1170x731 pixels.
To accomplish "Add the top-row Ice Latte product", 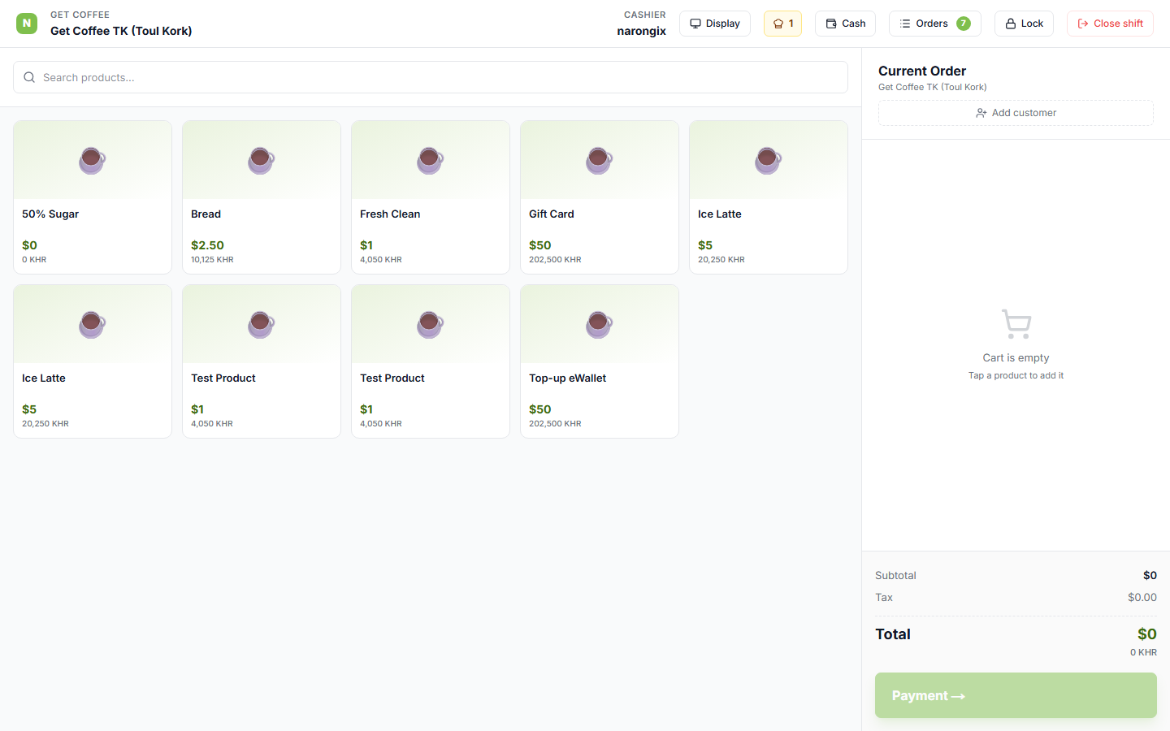I will 768,197.
